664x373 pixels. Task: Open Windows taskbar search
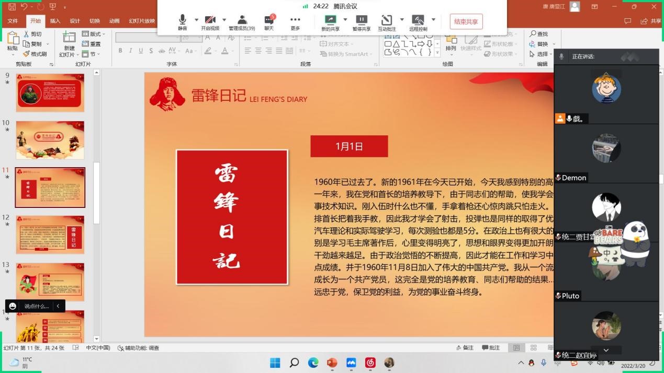(x=294, y=363)
